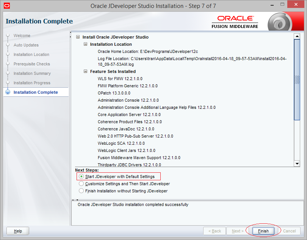307x240 pixels.
Task: Click the vertical scrollbar thumb of summary
Action: click(297, 80)
